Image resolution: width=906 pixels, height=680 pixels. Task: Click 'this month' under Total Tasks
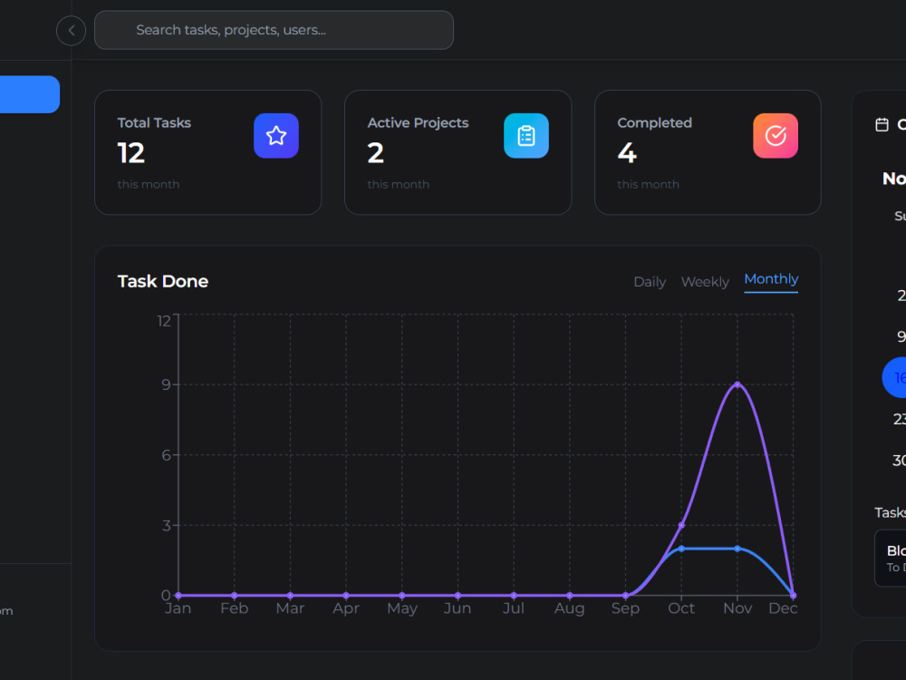149,184
